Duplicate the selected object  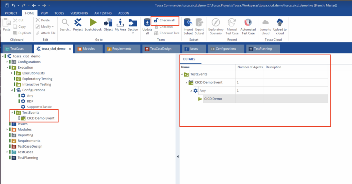(x=22, y=33)
